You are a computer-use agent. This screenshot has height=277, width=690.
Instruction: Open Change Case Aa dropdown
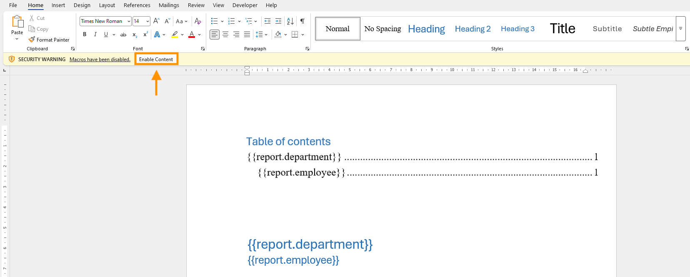[x=182, y=21]
